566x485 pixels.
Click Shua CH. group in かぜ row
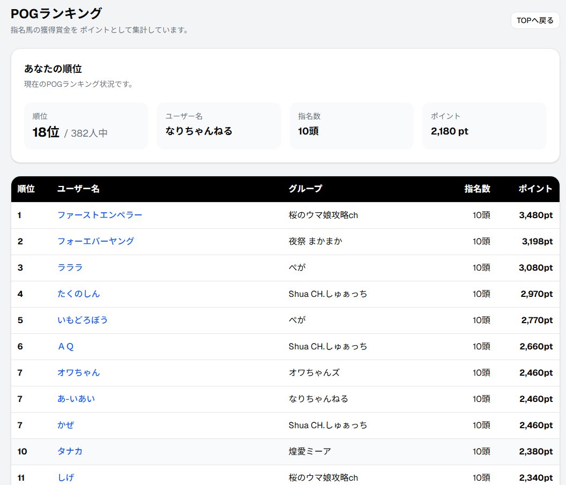(328, 425)
